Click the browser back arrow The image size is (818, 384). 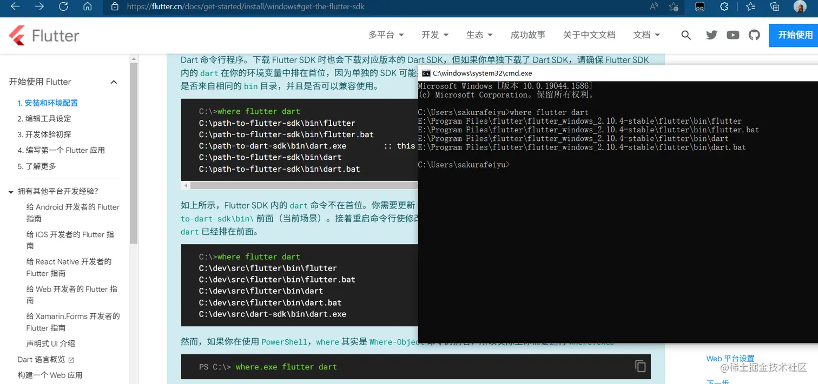[x=15, y=6]
